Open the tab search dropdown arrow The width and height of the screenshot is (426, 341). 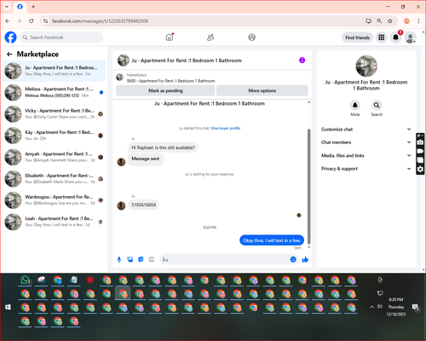pyautogui.click(x=7, y=7)
